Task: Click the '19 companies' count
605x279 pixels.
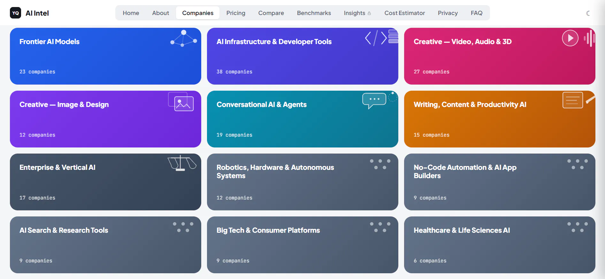Action: (234, 135)
